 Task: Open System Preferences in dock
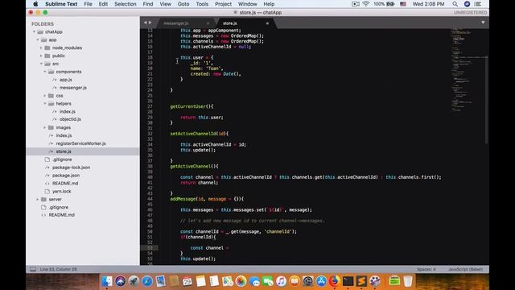pos(307,281)
